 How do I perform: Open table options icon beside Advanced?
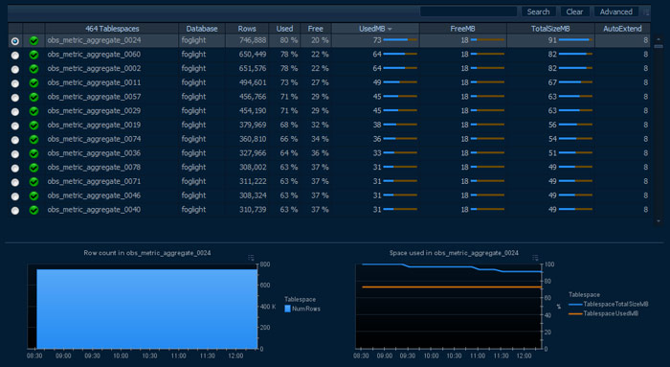(646, 11)
